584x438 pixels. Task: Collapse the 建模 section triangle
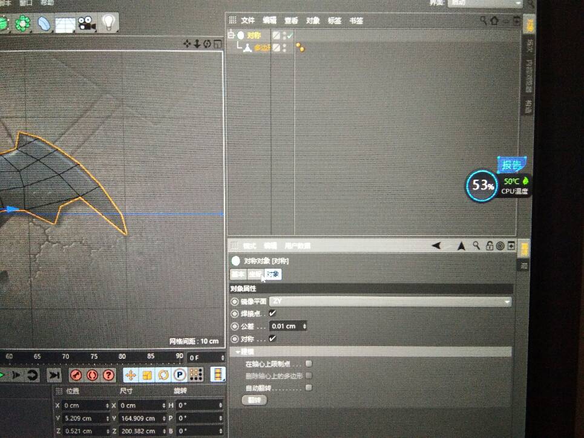pyautogui.click(x=237, y=351)
